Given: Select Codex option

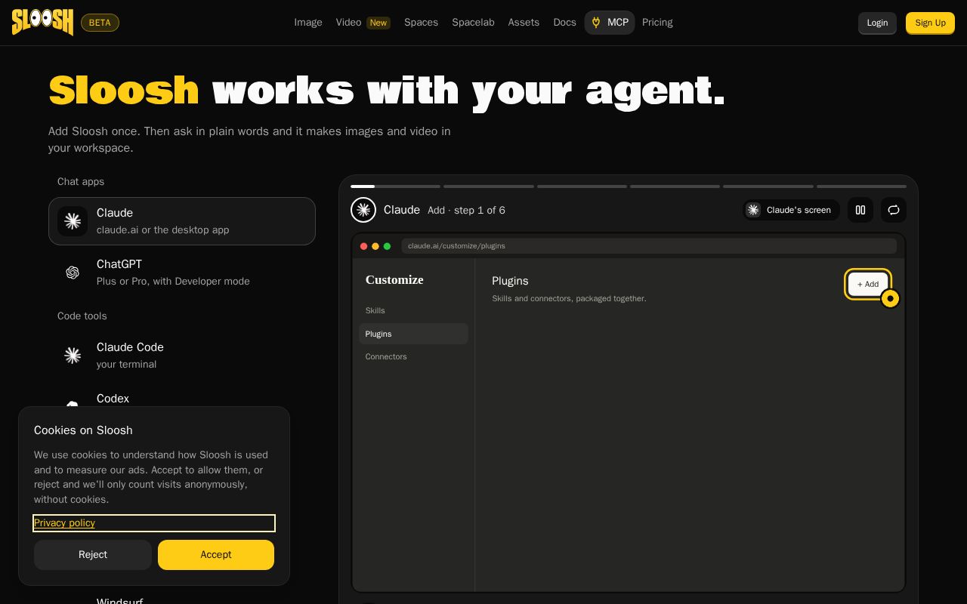Looking at the screenshot, I should tap(182, 399).
